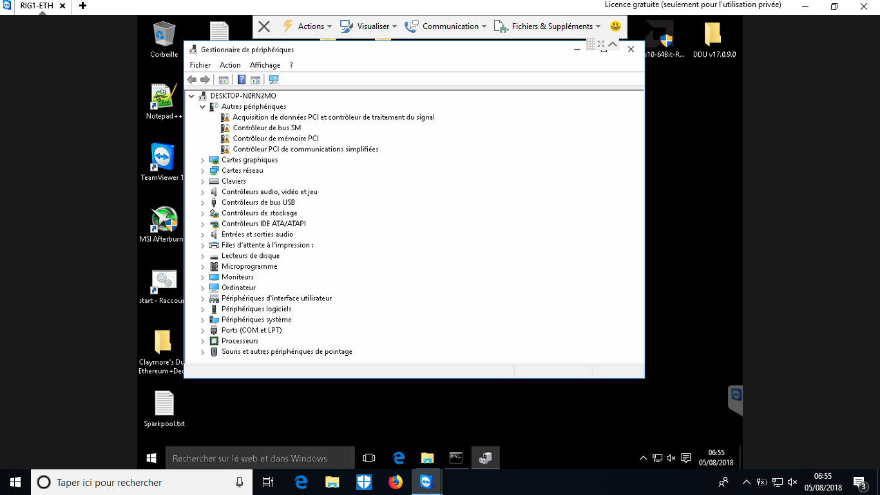Scan for hardware changes via monitor icon

pos(274,80)
